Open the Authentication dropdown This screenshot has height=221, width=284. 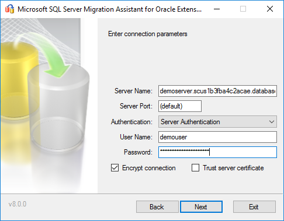(x=217, y=122)
